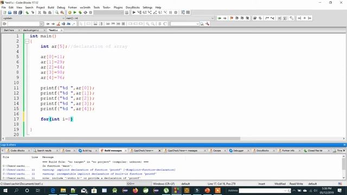
Task: Switch to the Debugger log tab
Action: [x=238, y=151]
